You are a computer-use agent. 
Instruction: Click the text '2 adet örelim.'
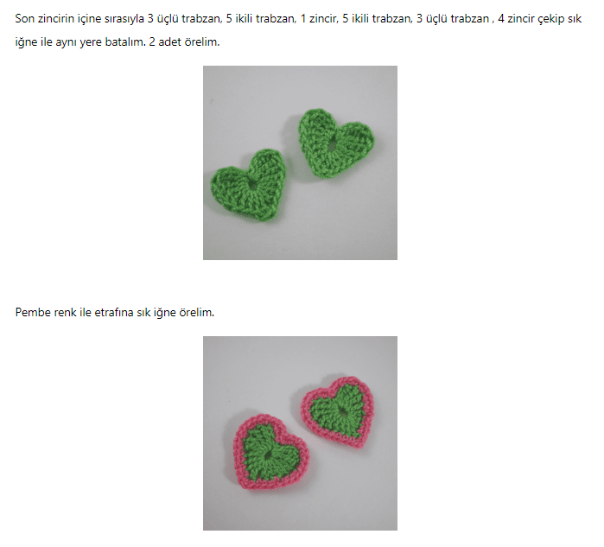pyautogui.click(x=184, y=42)
